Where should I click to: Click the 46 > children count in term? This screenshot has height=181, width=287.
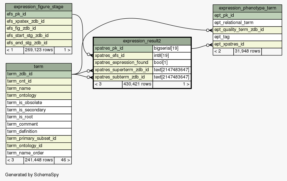click(x=63, y=160)
